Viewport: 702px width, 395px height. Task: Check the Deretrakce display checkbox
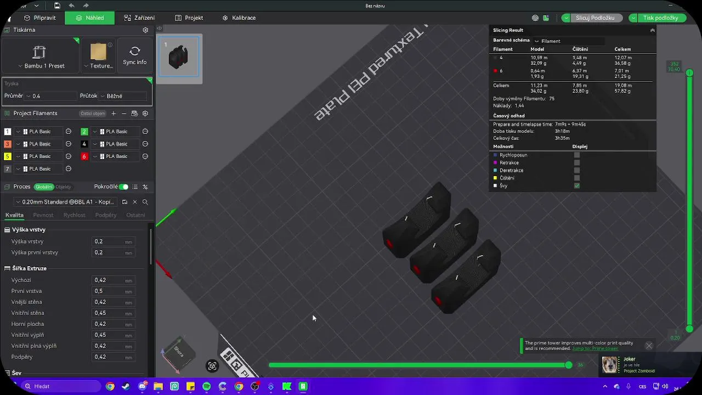click(x=576, y=171)
